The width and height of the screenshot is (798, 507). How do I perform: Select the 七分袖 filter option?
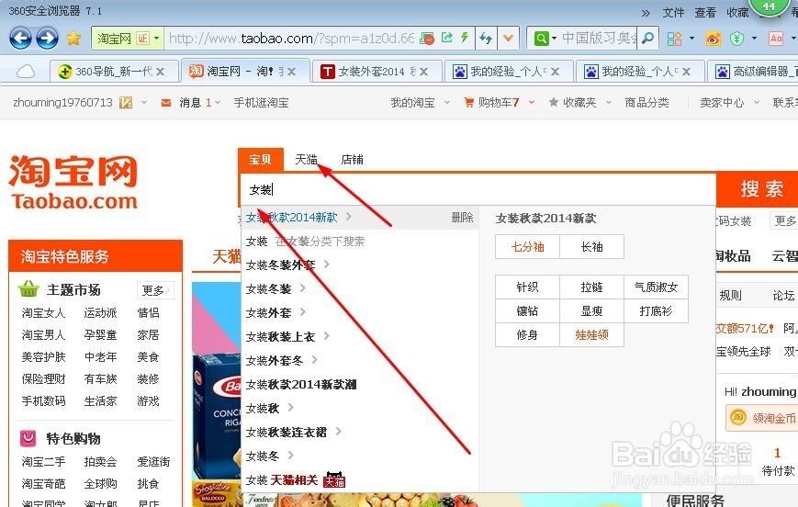tap(527, 247)
